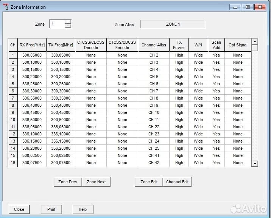The width and height of the screenshot is (271, 218).
Task: Click the CH column header
Action: tap(13, 45)
